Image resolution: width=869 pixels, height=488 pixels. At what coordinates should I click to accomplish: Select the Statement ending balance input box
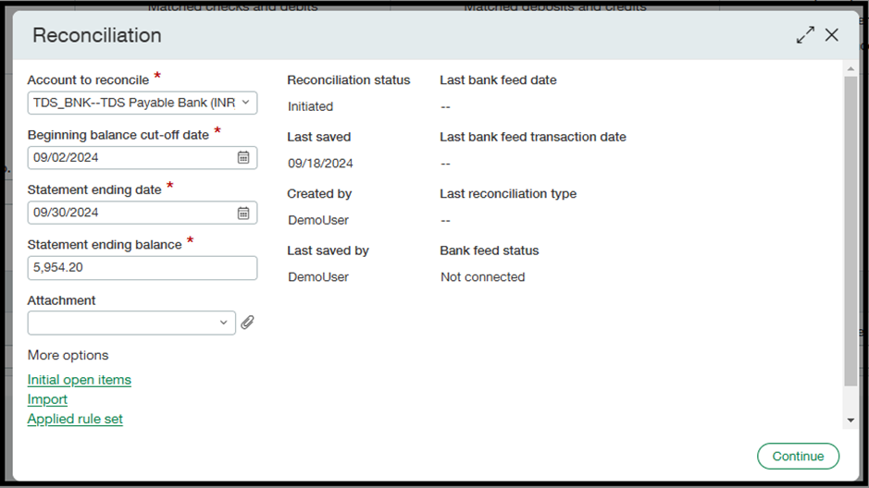[142, 268]
